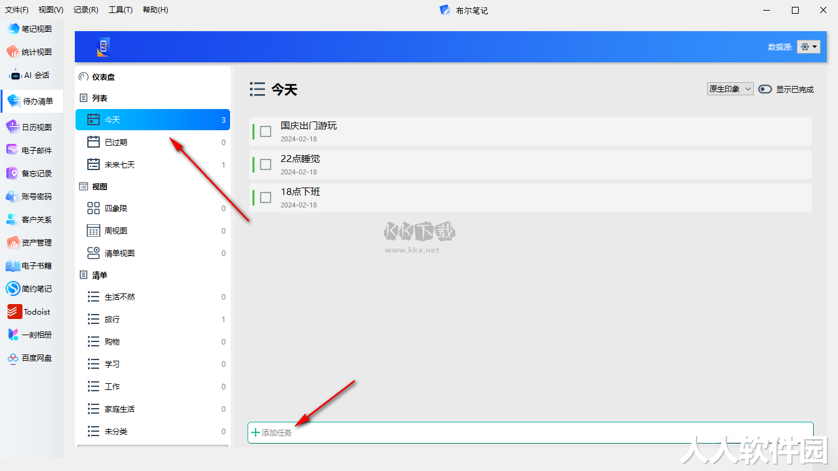Select the 四象限 view icon
838x471 pixels.
tap(94, 208)
